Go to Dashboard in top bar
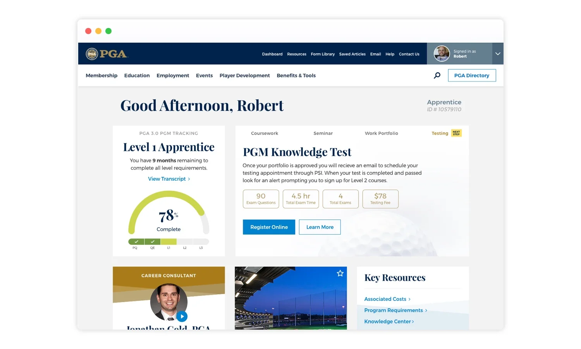 click(272, 54)
